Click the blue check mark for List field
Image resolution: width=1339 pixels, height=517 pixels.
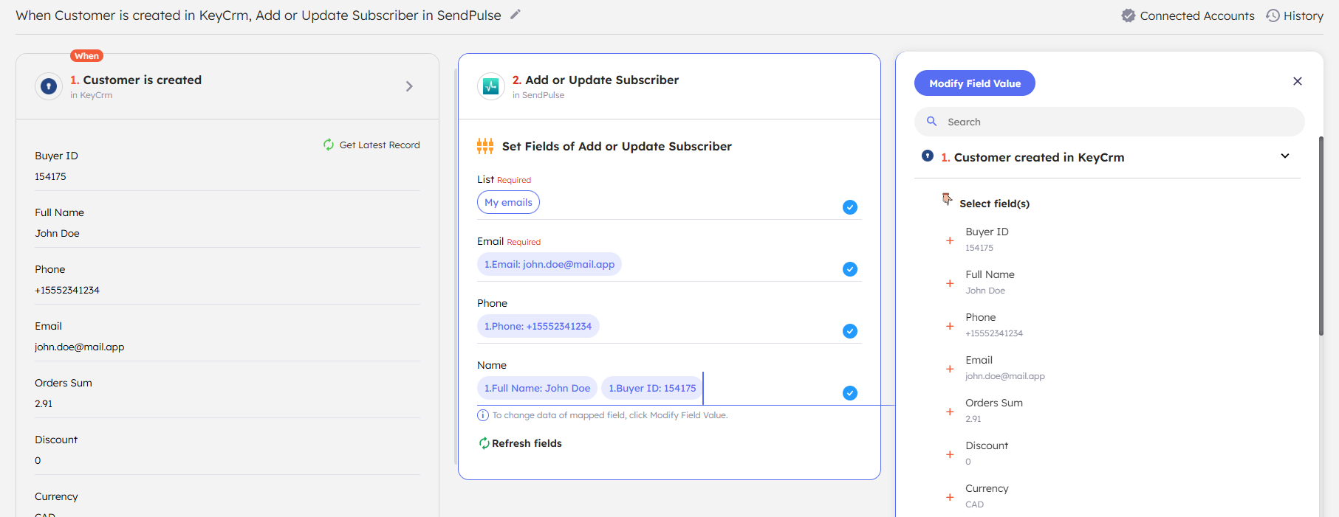(850, 207)
